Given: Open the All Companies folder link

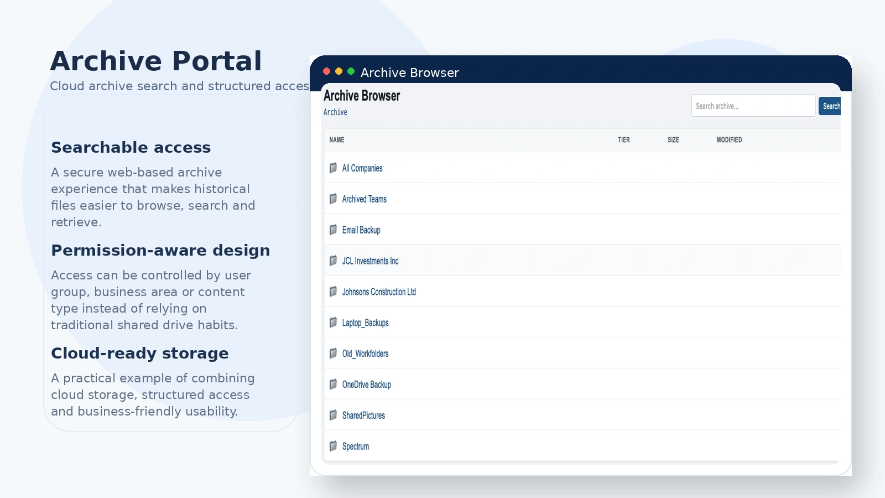Looking at the screenshot, I should click(362, 168).
